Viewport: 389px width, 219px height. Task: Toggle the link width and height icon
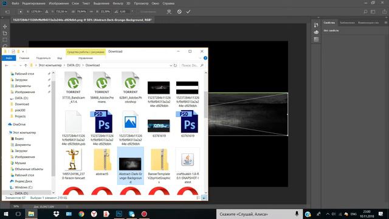(x=91, y=12)
